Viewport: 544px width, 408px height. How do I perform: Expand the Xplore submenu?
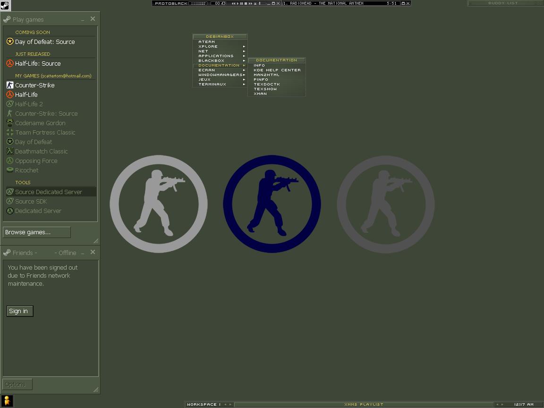220,46
